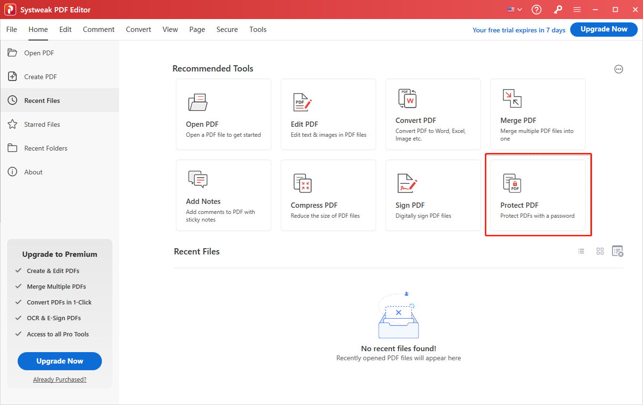
Task: Click the OCR & E-Sign PDFs feature
Action: click(54, 318)
